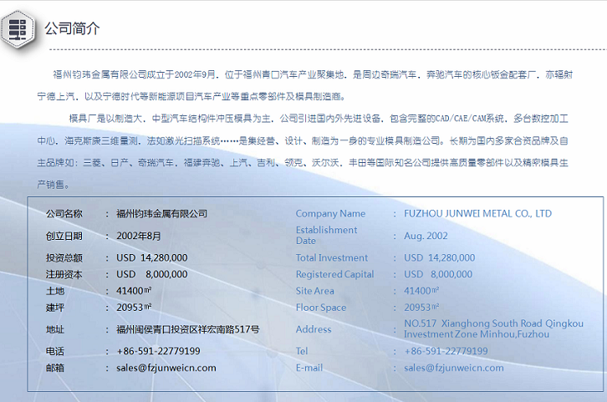
Task: Click the company profile icon beside the heading
Action: [18, 28]
